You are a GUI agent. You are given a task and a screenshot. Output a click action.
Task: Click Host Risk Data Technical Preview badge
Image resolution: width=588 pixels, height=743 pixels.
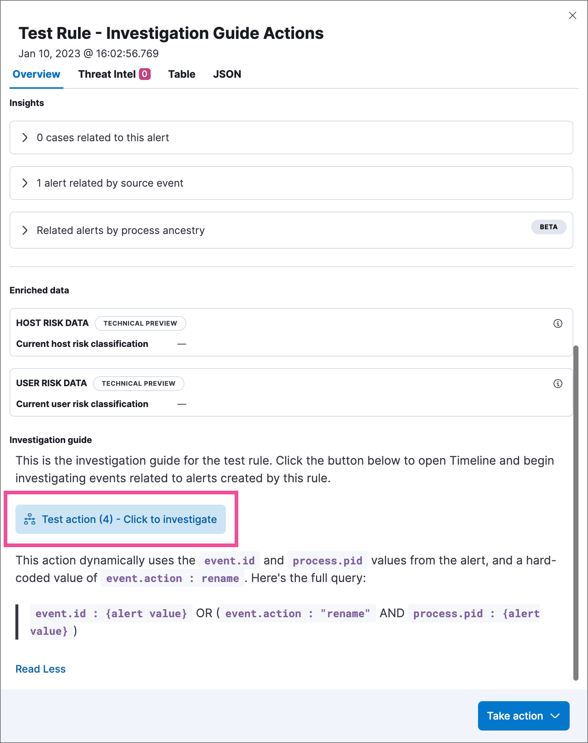click(x=140, y=323)
